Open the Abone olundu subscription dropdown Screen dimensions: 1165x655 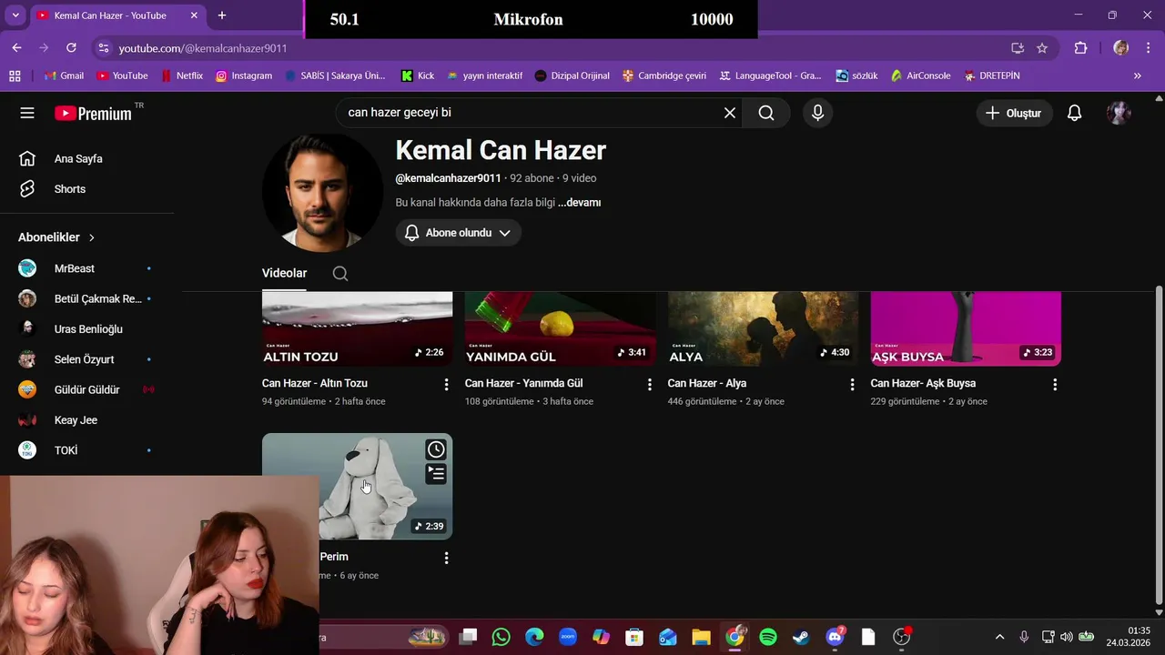pyautogui.click(x=458, y=233)
